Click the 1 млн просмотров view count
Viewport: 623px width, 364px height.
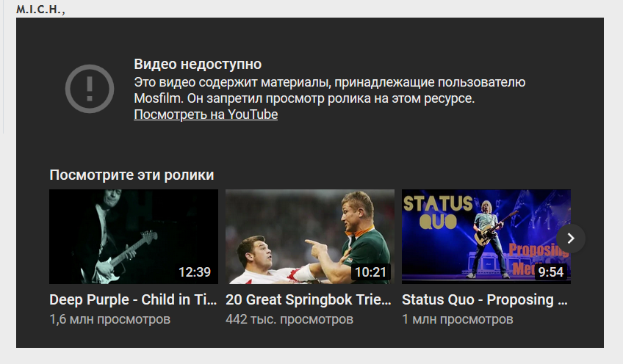point(457,319)
